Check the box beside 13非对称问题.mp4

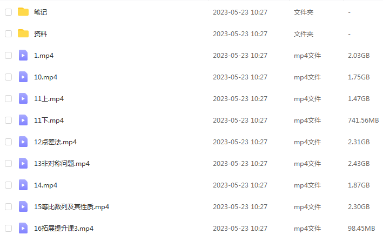8,163
